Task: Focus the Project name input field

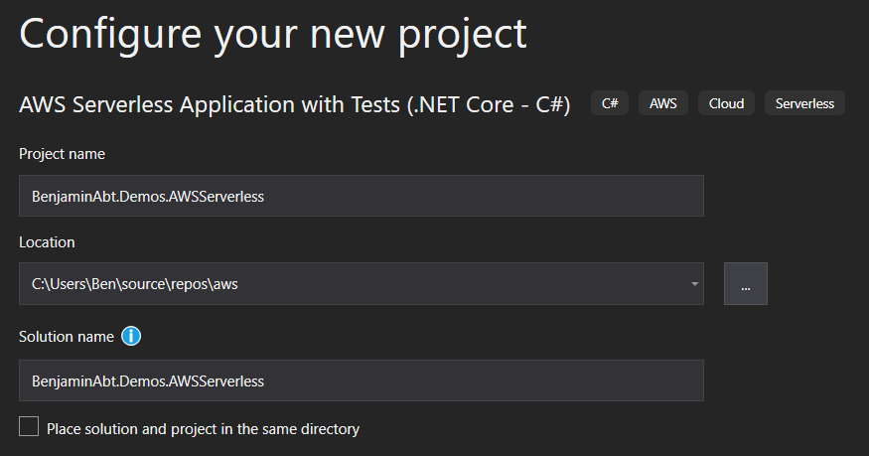Action: (x=362, y=196)
